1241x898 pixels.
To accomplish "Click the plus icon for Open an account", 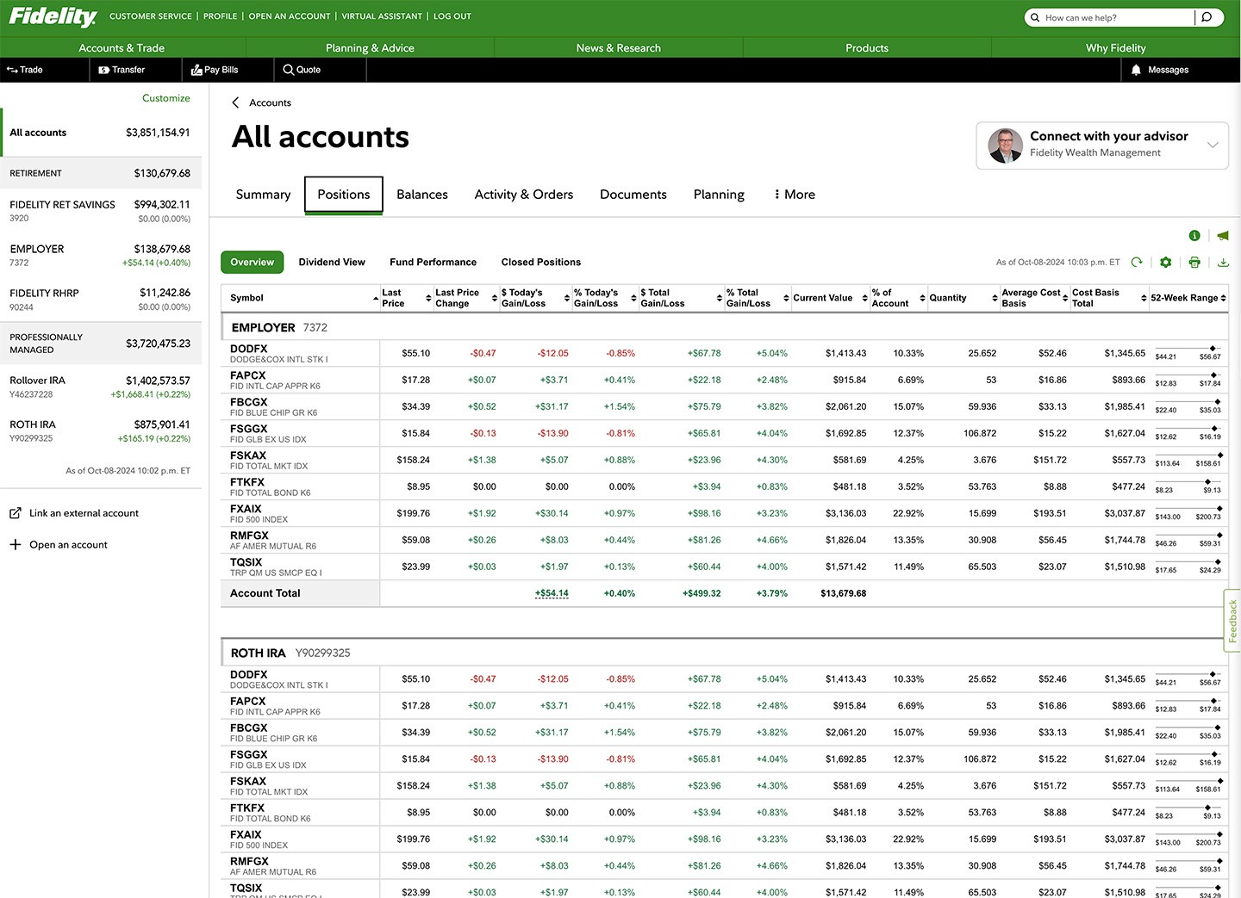I will tap(15, 544).
